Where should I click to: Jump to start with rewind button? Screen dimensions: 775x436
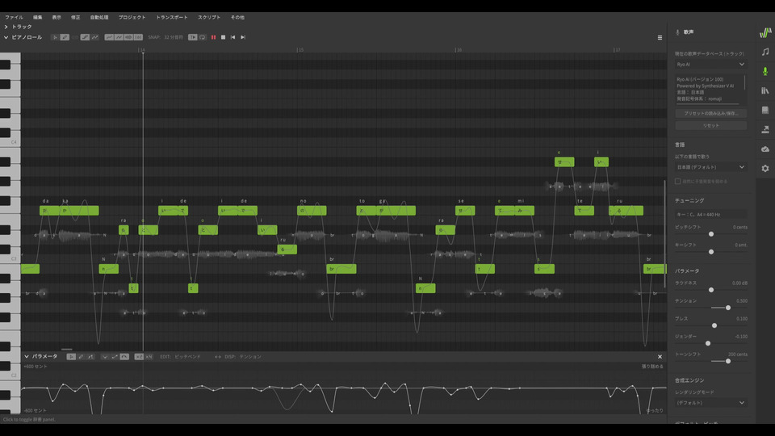point(233,38)
